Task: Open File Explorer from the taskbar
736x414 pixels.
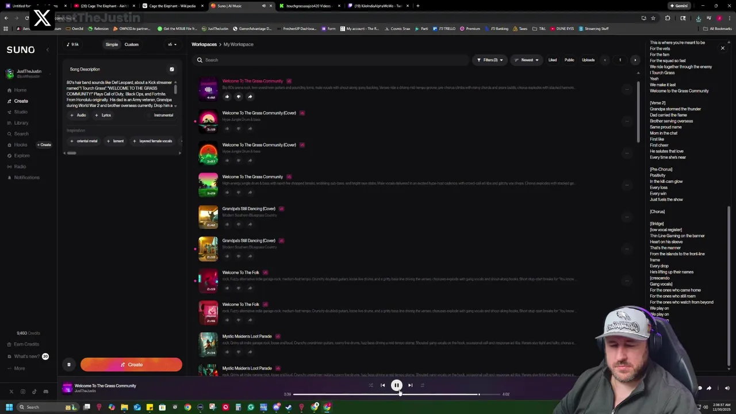Action: click(124, 407)
